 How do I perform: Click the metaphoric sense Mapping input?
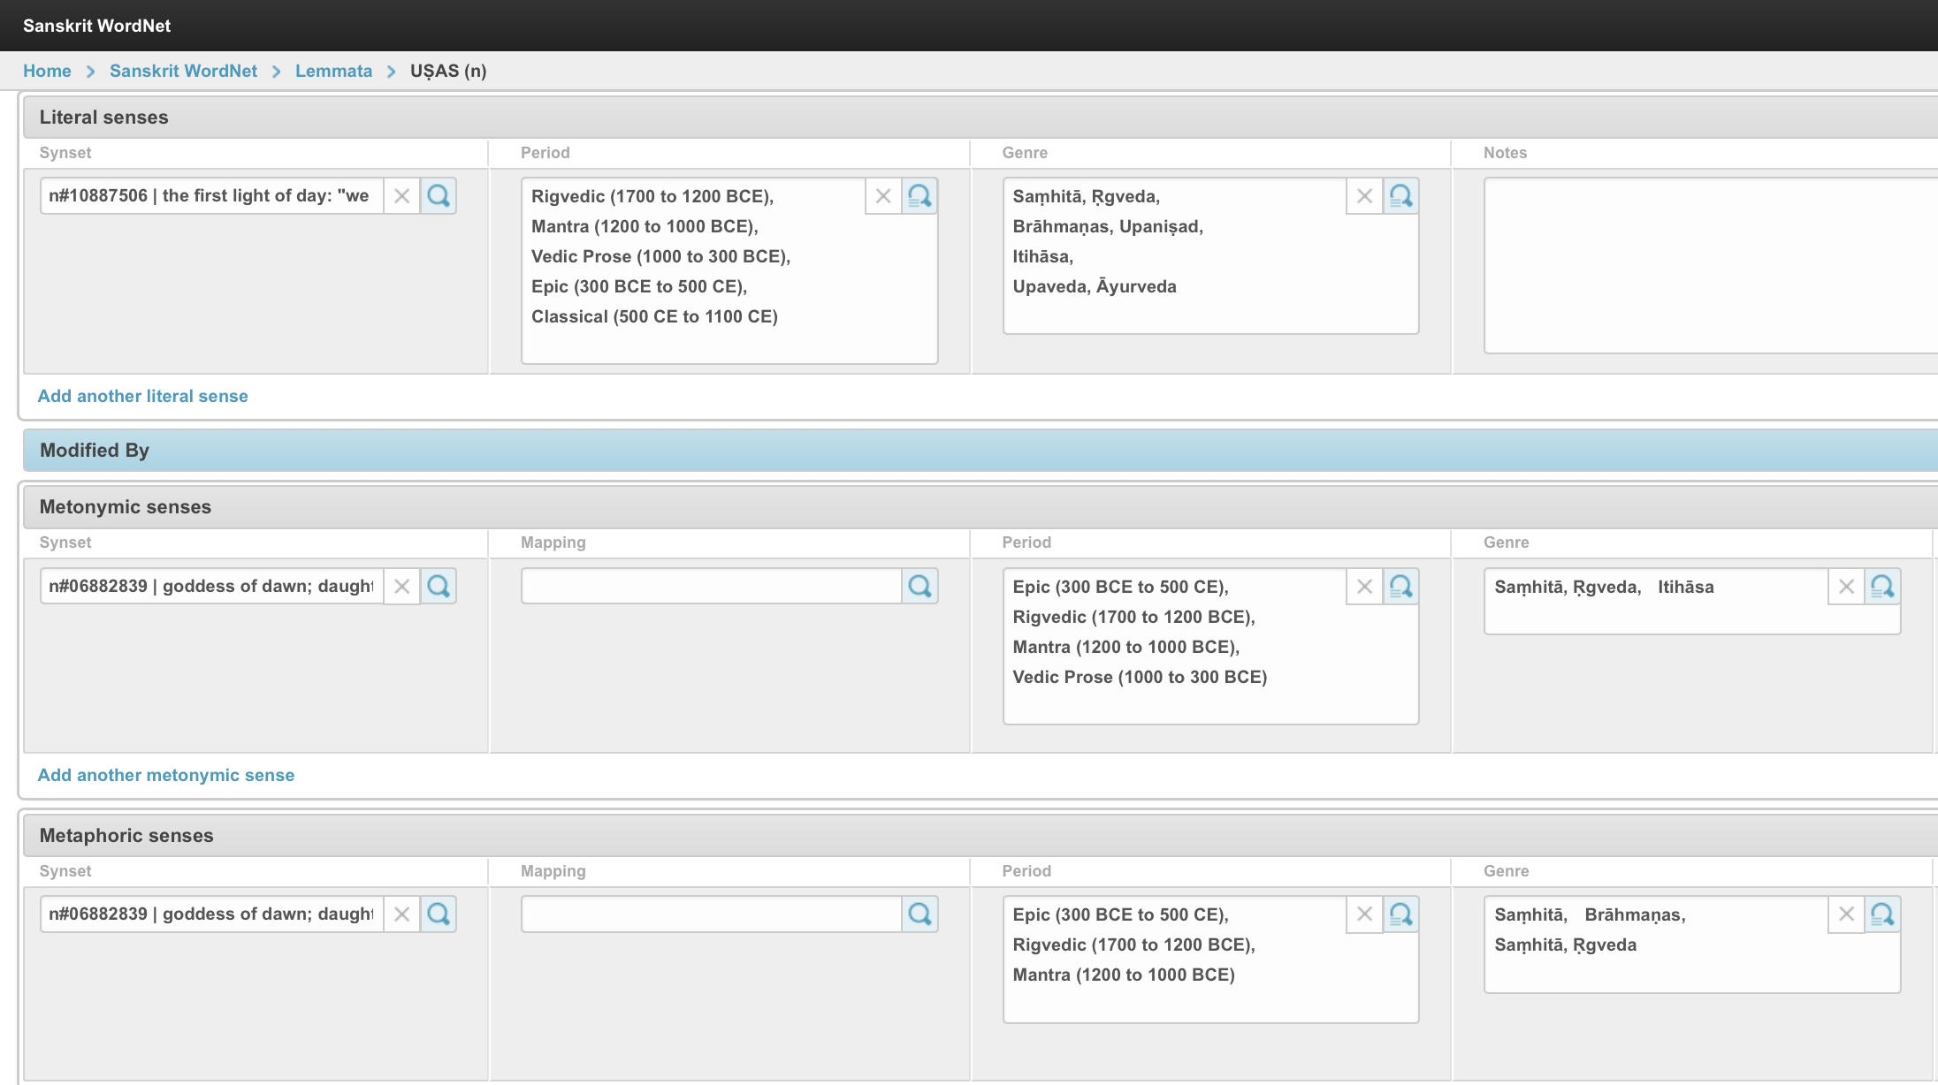711,914
